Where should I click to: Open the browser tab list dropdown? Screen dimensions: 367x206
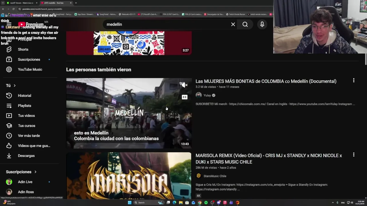tap(3, 3)
